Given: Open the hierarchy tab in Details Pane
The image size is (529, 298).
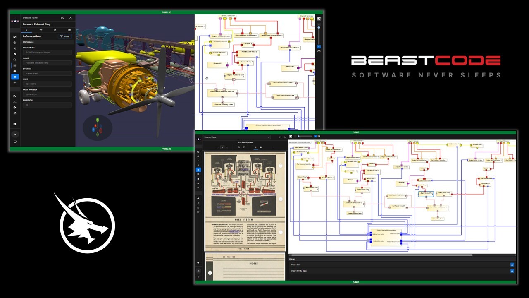Looking at the screenshot, I should click(41, 30).
